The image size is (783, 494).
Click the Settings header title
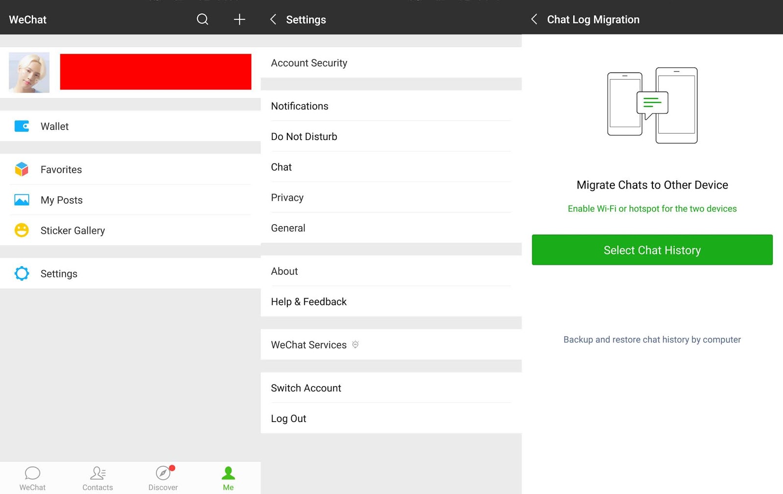[306, 20]
